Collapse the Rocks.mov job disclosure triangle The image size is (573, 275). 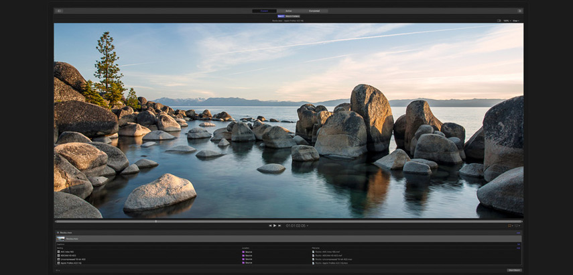58,233
